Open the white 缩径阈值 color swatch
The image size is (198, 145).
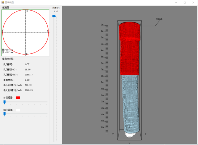[x=18, y=110]
